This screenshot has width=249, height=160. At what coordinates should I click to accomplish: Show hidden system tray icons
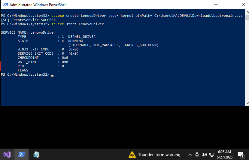[x=190, y=155]
